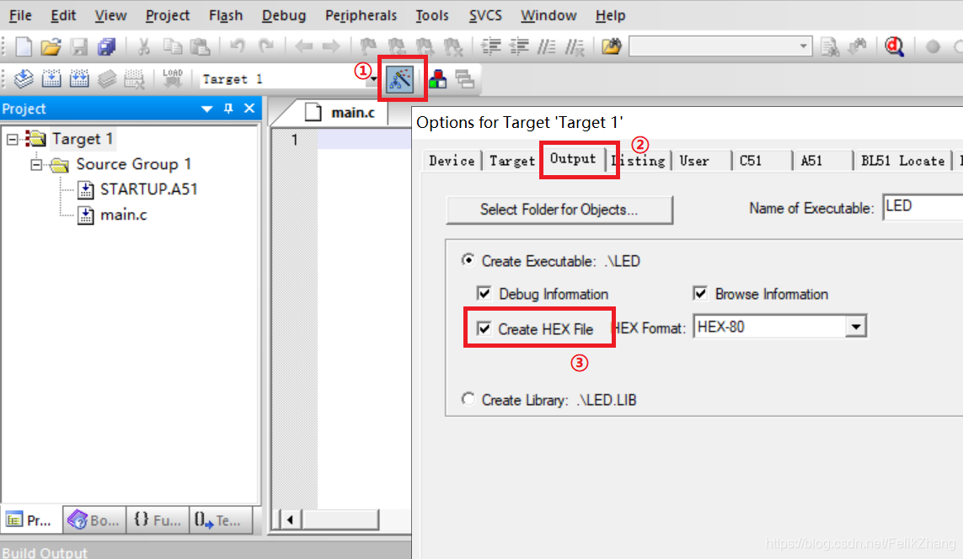The width and height of the screenshot is (963, 559).
Task: Open the find text combo box
Action: 720,46
